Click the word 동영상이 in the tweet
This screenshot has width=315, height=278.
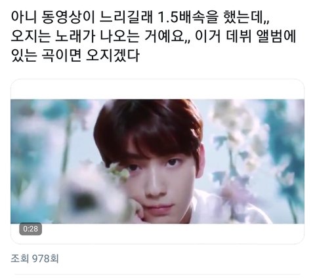[x=68, y=18]
